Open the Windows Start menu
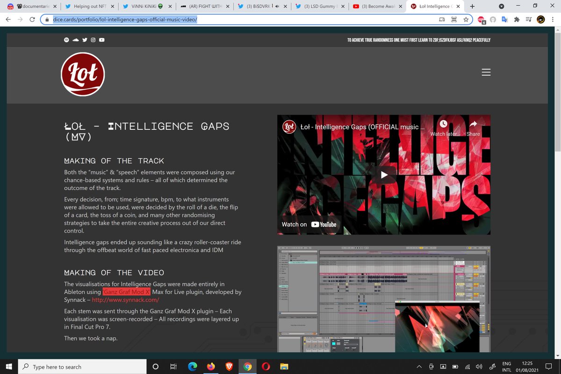 point(9,367)
